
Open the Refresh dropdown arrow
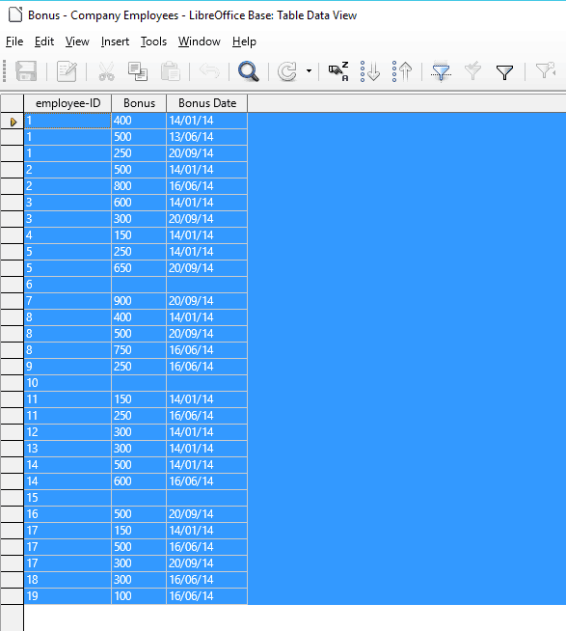point(309,71)
